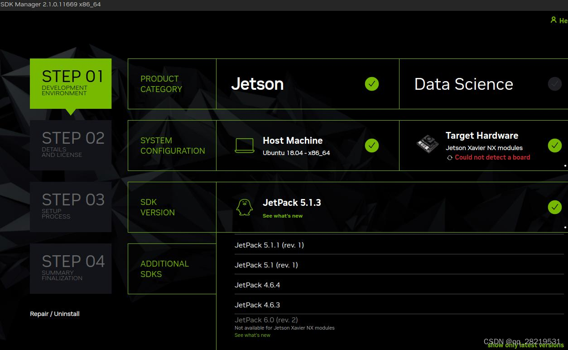
Task: Click show only latest versions link
Action: 525,345
